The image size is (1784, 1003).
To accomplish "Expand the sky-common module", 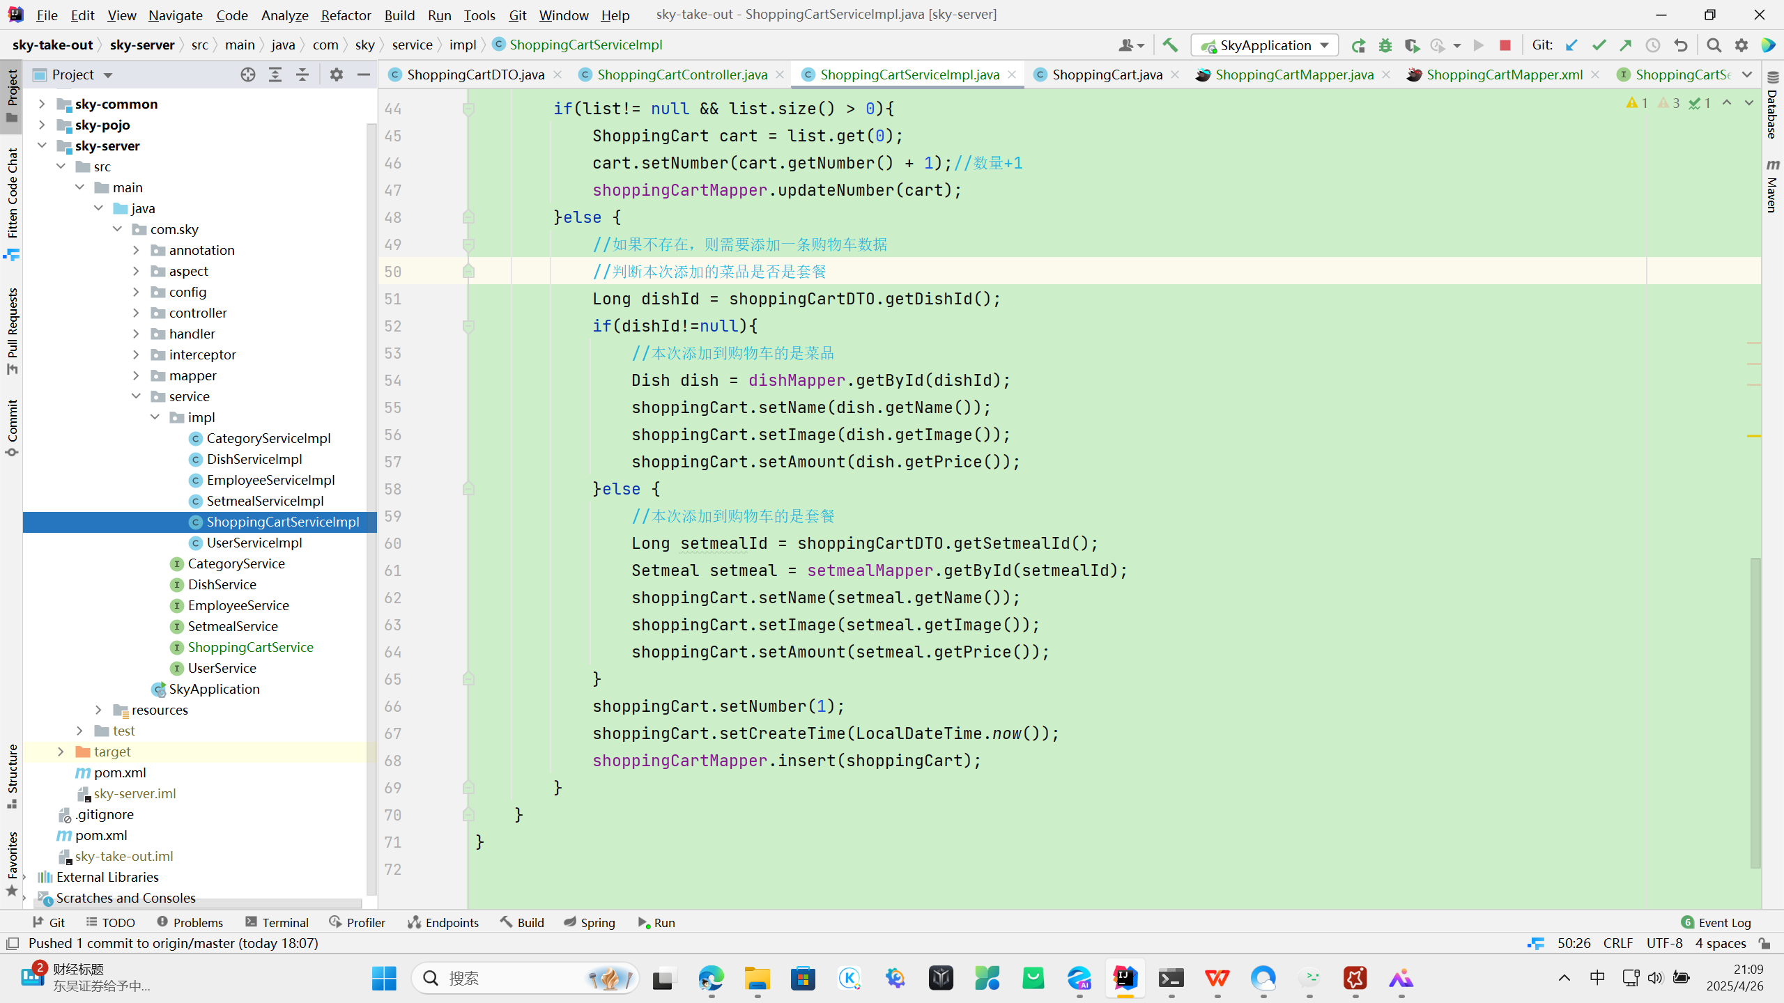I will pyautogui.click(x=42, y=104).
